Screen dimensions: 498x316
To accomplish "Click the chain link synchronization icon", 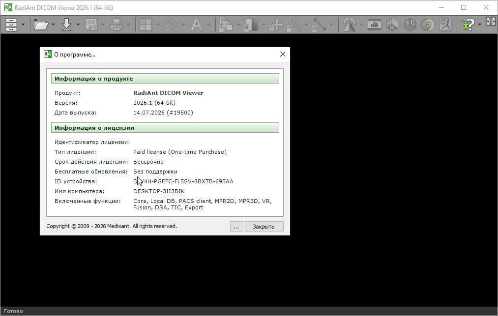I will point(171,25).
